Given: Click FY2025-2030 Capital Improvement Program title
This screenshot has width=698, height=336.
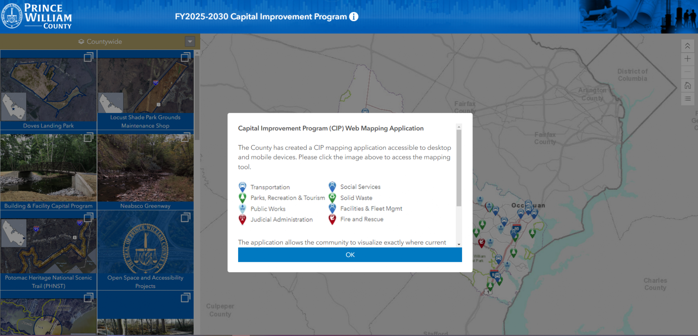Looking at the screenshot, I should 261,17.
